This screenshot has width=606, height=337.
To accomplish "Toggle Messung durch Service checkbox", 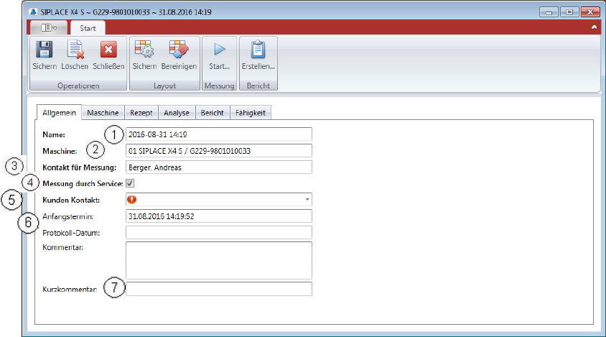I will tap(130, 183).
